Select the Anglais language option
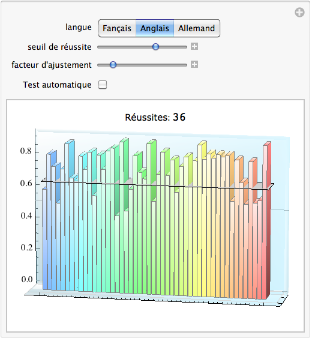The image size is (312, 338). pos(155,28)
